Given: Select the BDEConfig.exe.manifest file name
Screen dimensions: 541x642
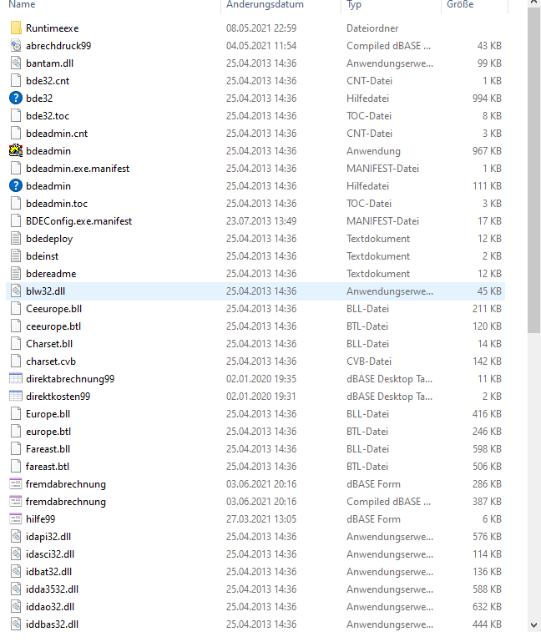Looking at the screenshot, I should [78, 221].
